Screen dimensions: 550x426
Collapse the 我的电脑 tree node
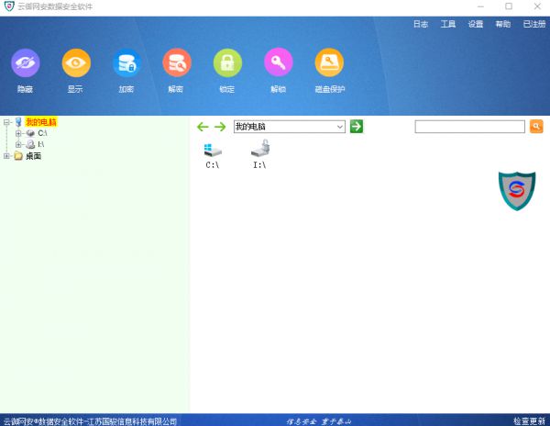(6, 122)
